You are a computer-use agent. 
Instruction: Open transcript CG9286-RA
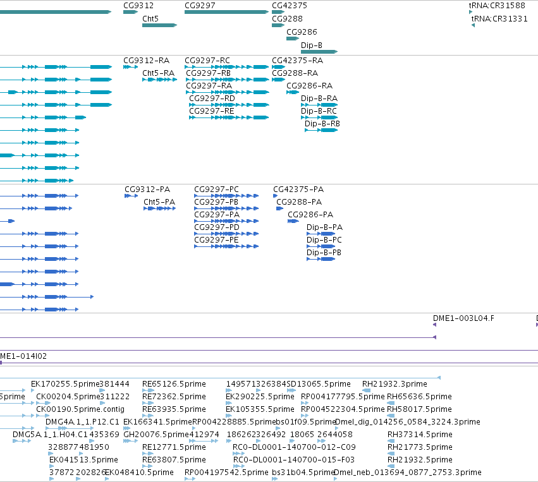tap(310, 86)
